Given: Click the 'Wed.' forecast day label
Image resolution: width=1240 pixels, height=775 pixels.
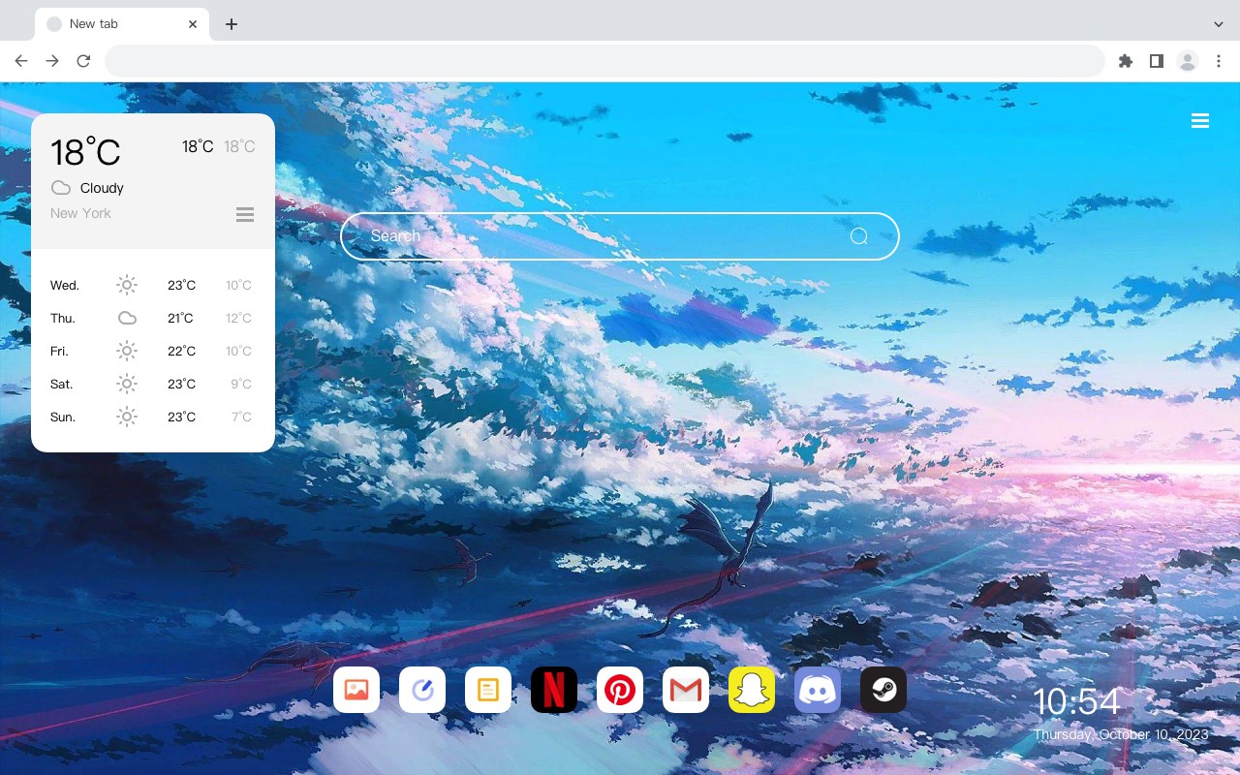Looking at the screenshot, I should [x=65, y=286].
